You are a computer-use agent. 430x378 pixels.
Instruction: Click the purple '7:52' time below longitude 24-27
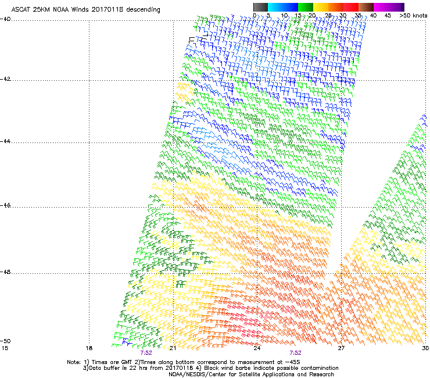[x=295, y=353]
